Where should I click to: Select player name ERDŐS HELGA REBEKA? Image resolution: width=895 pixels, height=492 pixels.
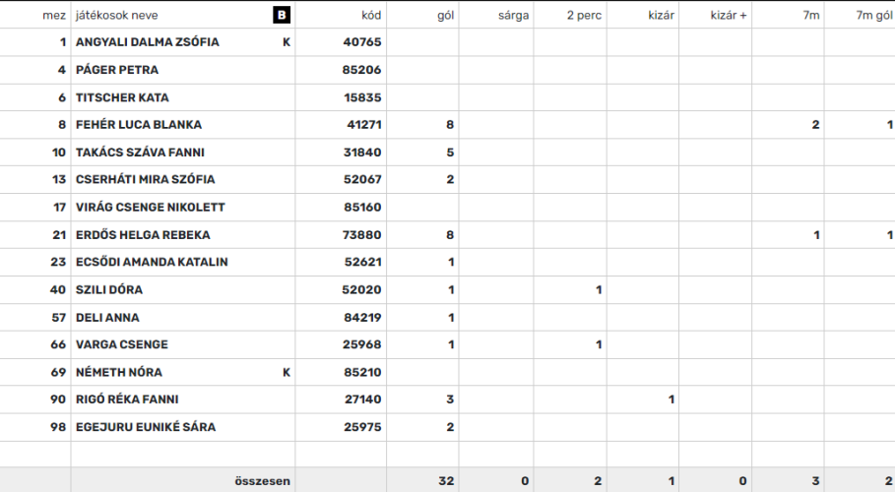143,234
